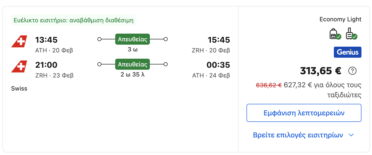Select the Απευθείας badge on the outbound flight
The width and height of the screenshot is (372, 155).
[133, 39]
